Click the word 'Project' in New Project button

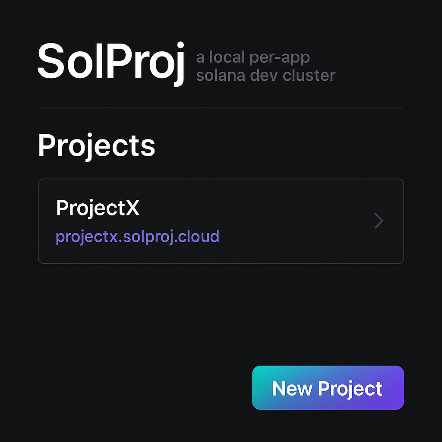click(350, 388)
